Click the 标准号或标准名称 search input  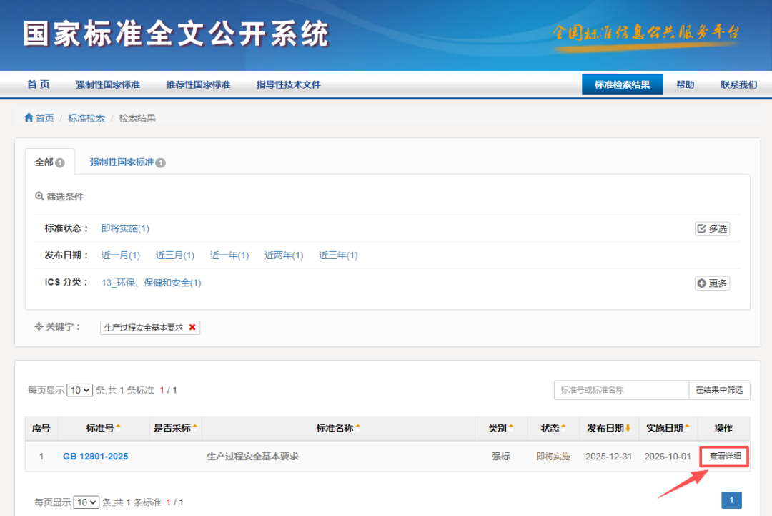tap(621, 390)
